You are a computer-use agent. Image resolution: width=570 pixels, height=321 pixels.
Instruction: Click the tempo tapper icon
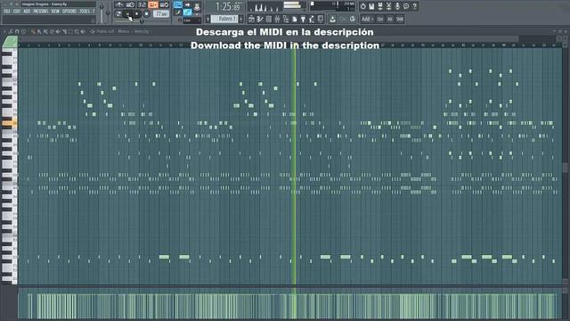311,19
